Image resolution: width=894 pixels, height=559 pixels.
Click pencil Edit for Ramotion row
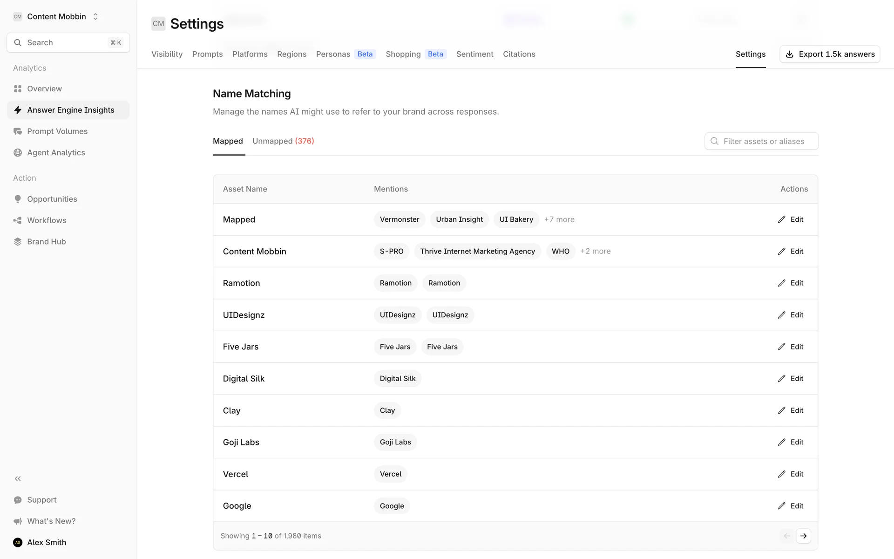click(x=790, y=283)
